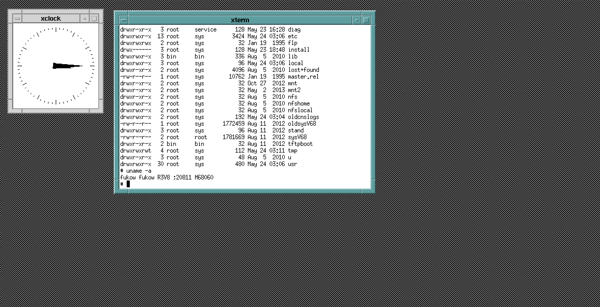The width and height of the screenshot is (600, 307).
Task: Click the xclock title bar
Action: [x=51, y=19]
